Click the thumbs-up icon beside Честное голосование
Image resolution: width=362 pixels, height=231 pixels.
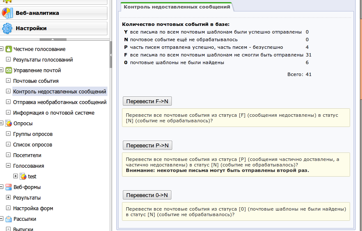point(9,49)
